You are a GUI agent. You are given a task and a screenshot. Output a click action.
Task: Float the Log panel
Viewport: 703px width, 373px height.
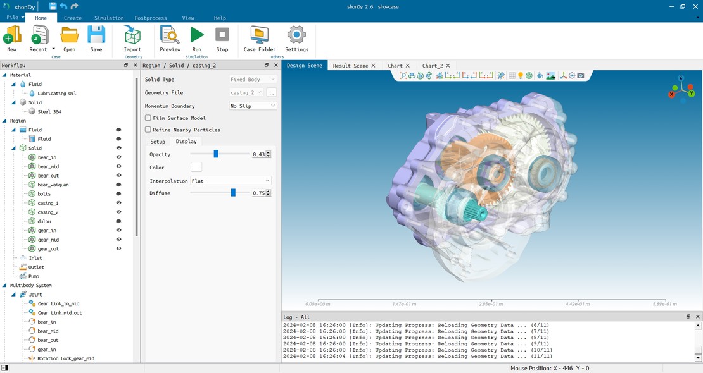click(688, 317)
